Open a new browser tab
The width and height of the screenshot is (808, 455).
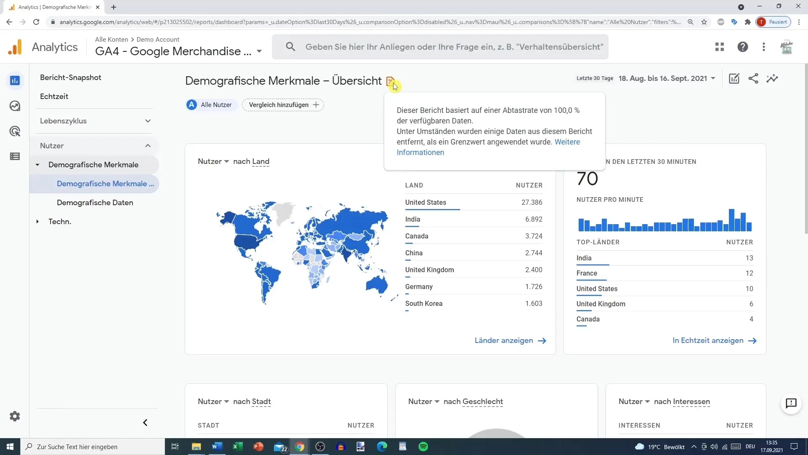pyautogui.click(x=114, y=7)
